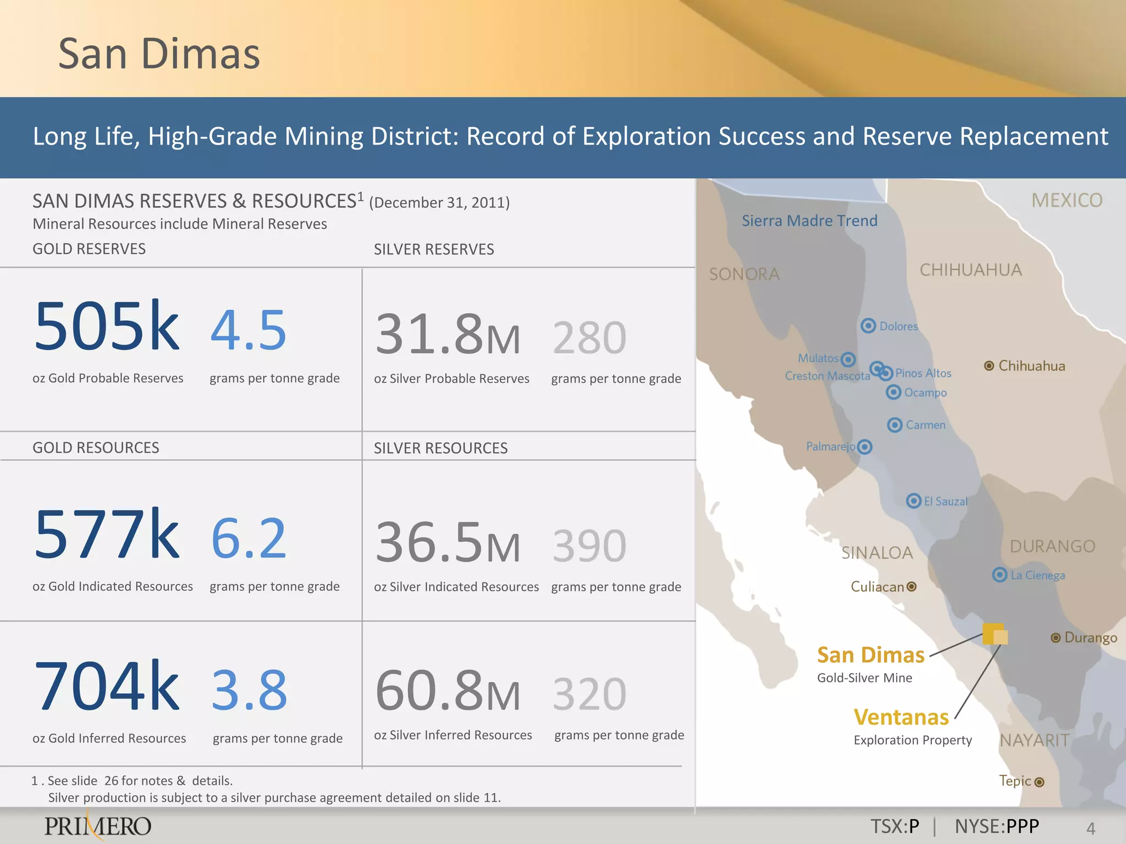Click the SONORA region label
1126x844 pixels.
[744, 274]
